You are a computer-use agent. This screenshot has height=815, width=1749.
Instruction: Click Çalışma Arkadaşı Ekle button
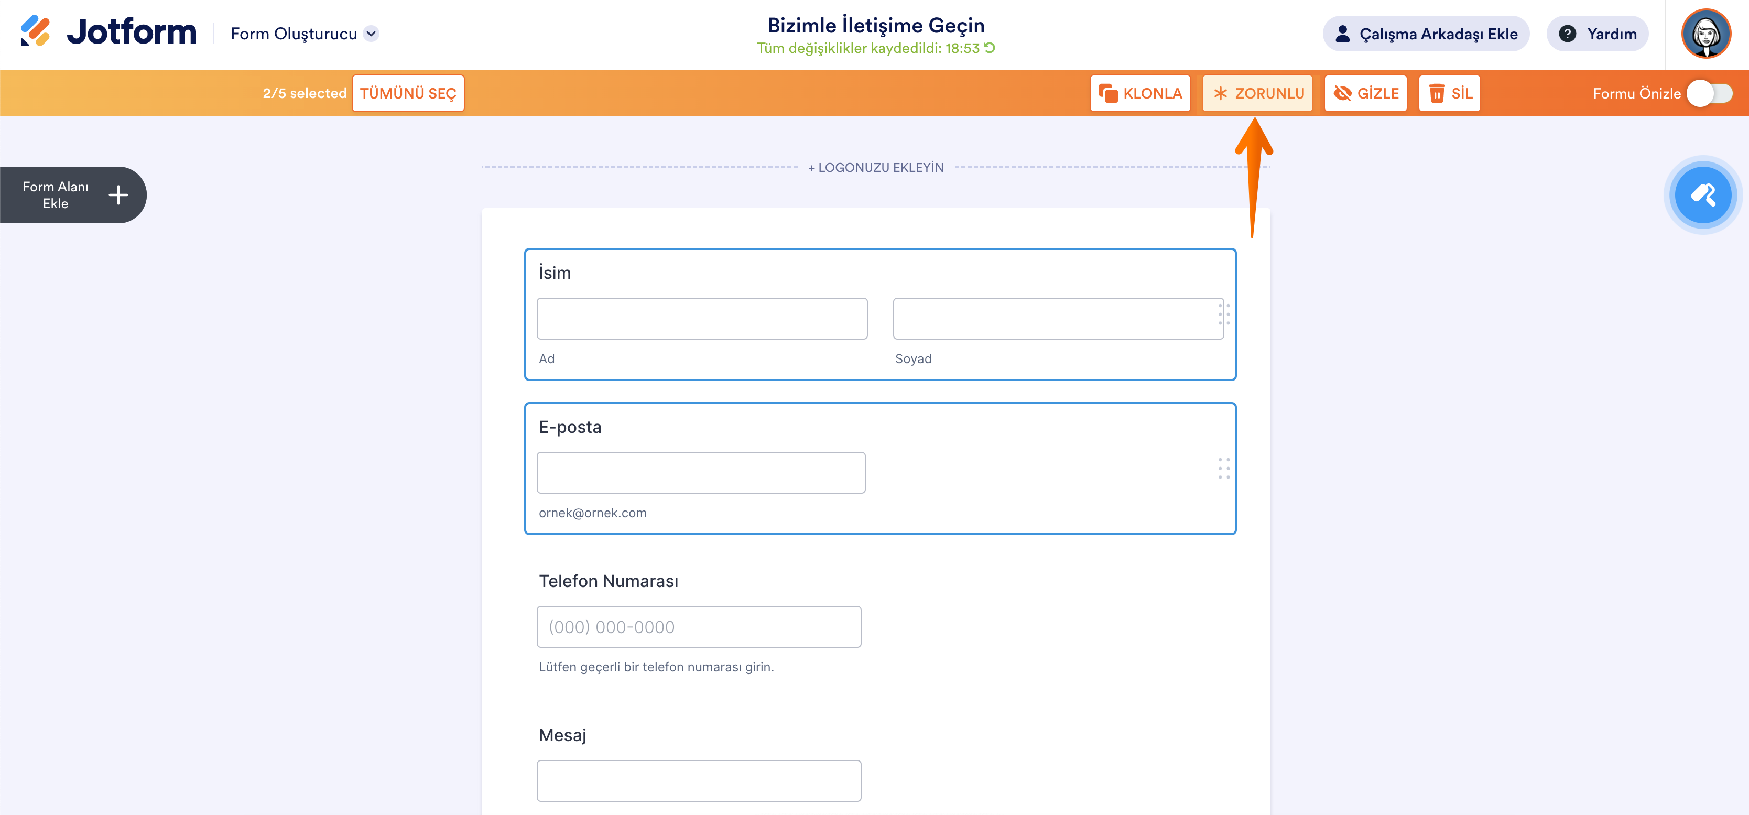pos(1426,34)
